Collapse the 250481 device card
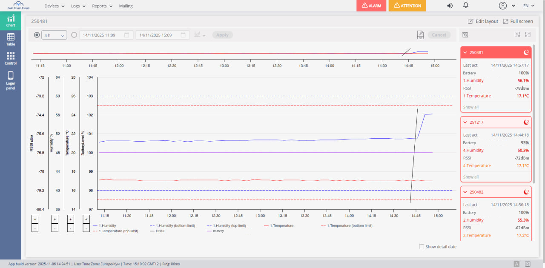 [x=465, y=52]
